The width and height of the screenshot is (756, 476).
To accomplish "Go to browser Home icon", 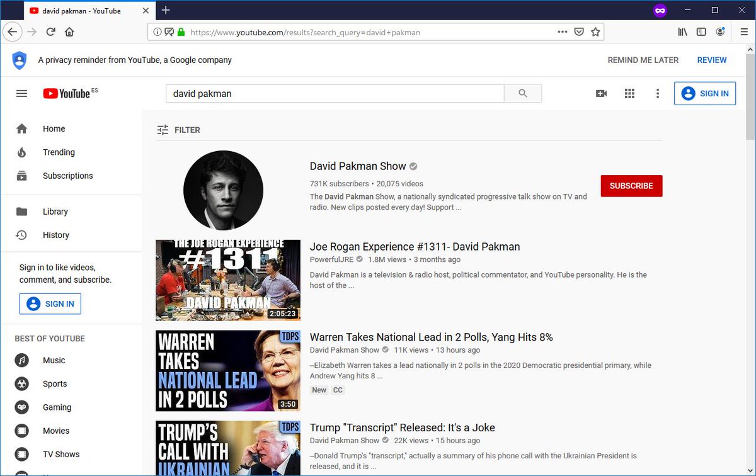I will pos(69,32).
